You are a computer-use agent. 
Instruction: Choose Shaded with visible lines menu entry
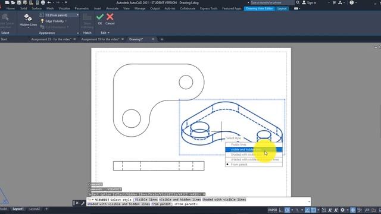pos(254,155)
